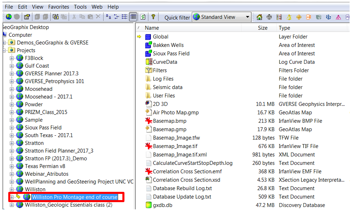Expand the Sioux Pass Field project node

pos(12,128)
